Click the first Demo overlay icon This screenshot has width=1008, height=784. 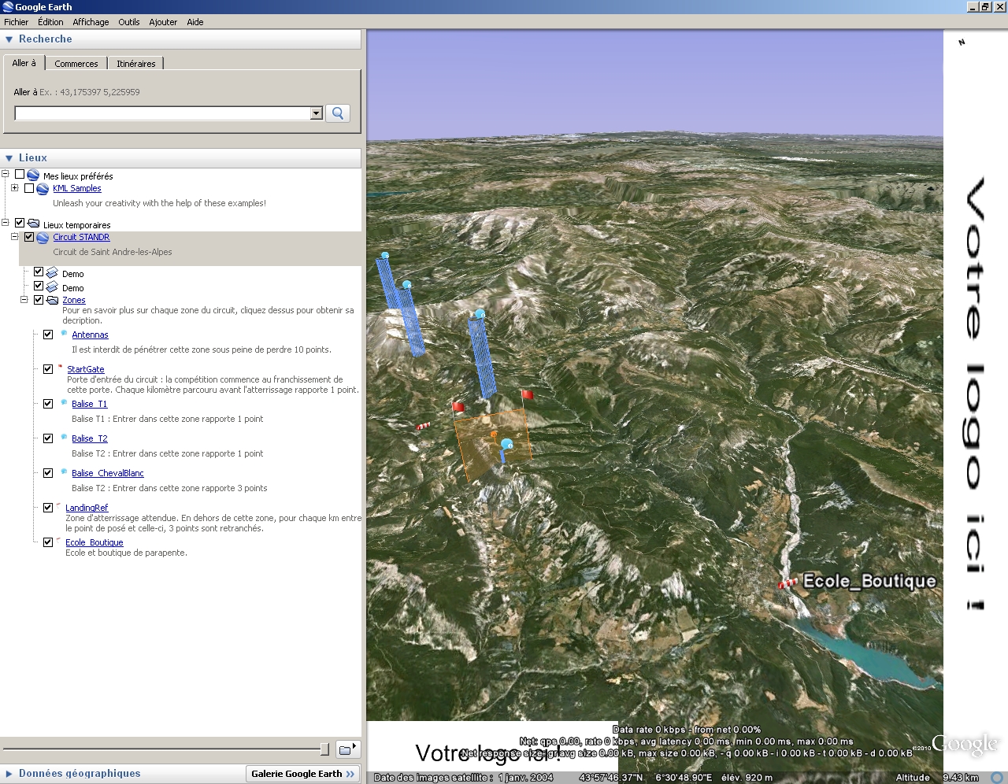(52, 272)
